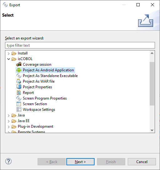
Task: Expand the Install folder
Action: click(9, 54)
